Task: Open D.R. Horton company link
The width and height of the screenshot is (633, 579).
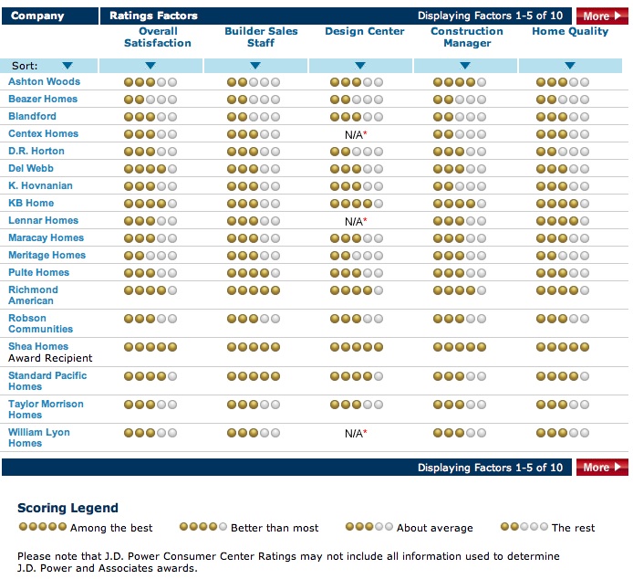Action: 36,151
